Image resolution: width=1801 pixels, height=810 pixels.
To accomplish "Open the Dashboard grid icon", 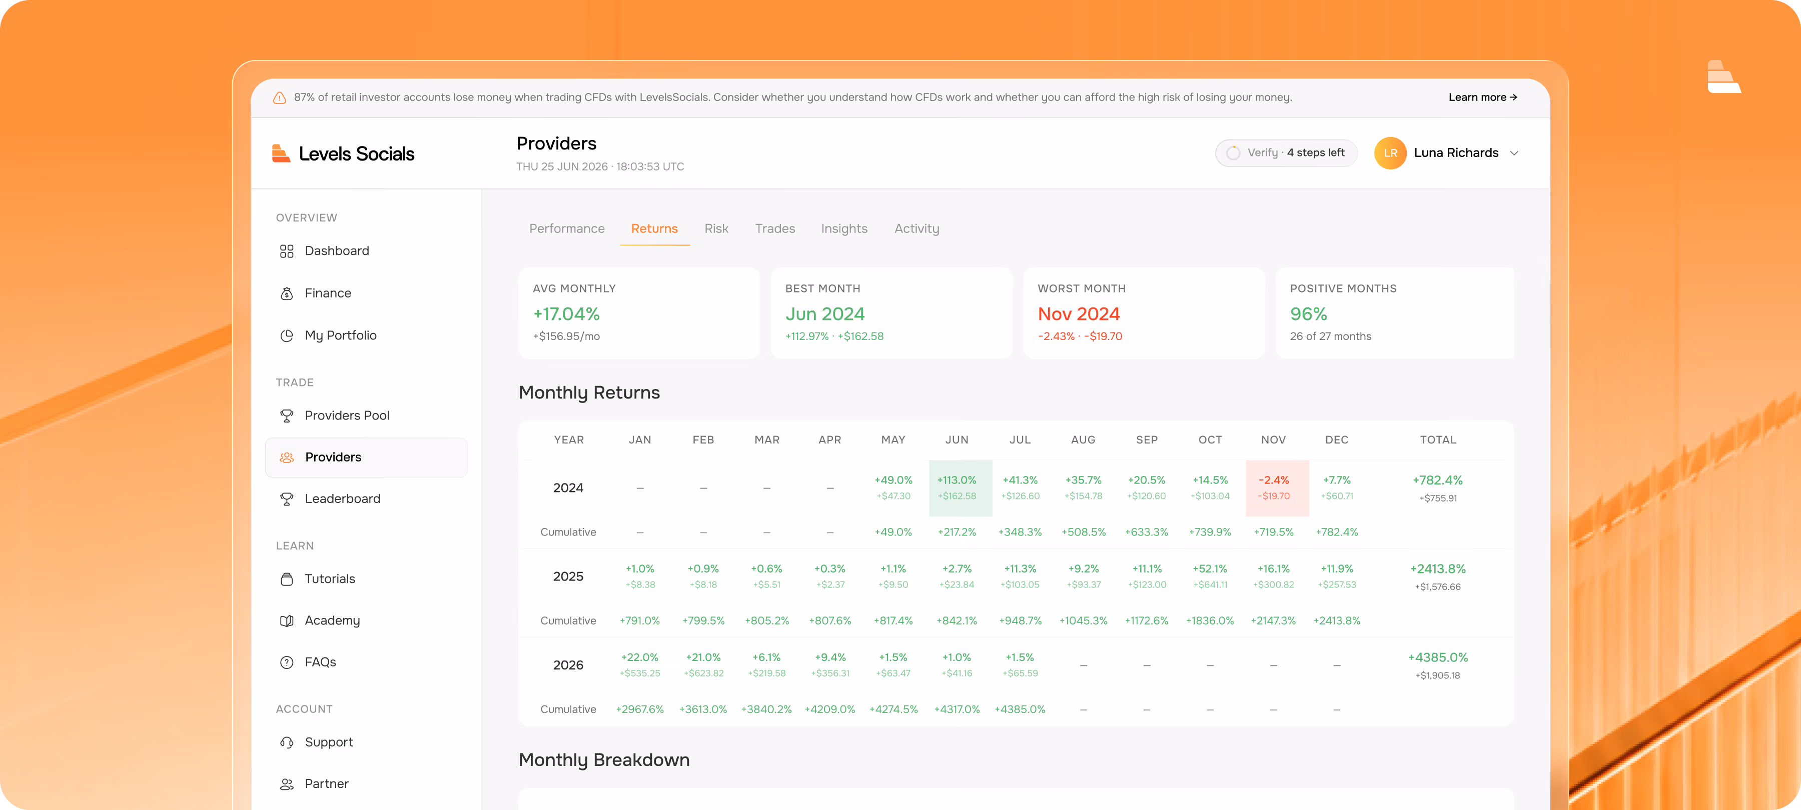I will 287,251.
